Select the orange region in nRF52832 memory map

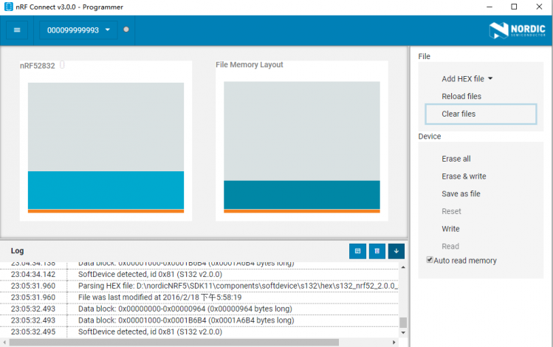pos(106,211)
